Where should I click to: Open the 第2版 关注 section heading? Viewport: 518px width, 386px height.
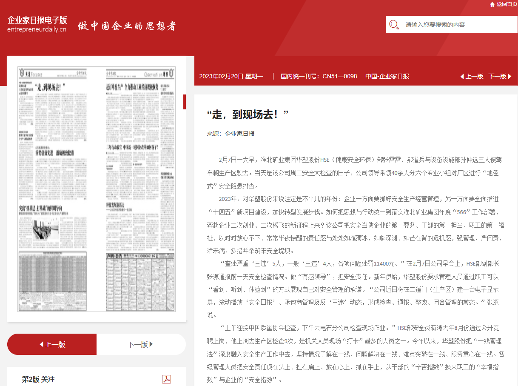pyautogui.click(x=38, y=379)
